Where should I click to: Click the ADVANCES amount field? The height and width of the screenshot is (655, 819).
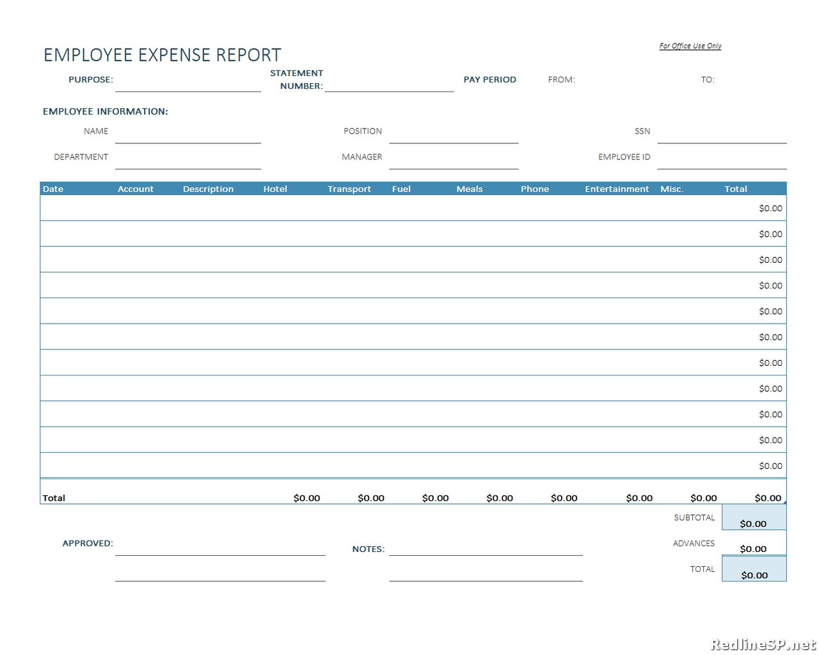pyautogui.click(x=754, y=549)
